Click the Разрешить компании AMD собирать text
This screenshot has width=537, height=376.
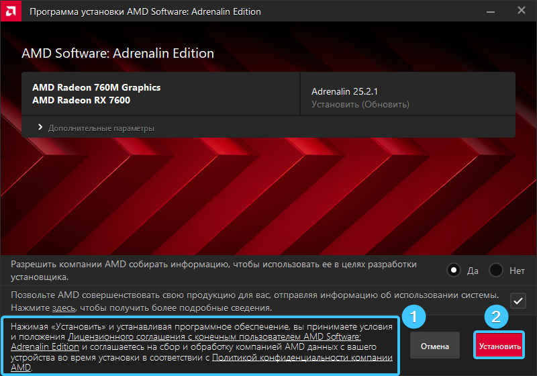[x=213, y=271]
